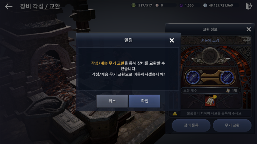Tap the green stamina icon showing 517/517
This screenshot has width=257, height=144.
(133, 5)
